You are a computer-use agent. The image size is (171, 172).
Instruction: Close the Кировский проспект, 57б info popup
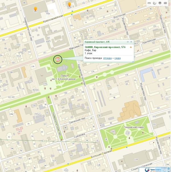131,42
